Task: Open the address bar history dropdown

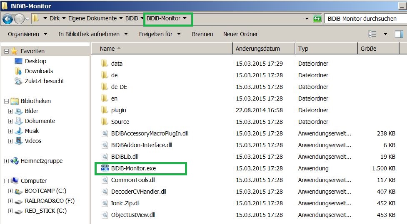Action: point(307,19)
